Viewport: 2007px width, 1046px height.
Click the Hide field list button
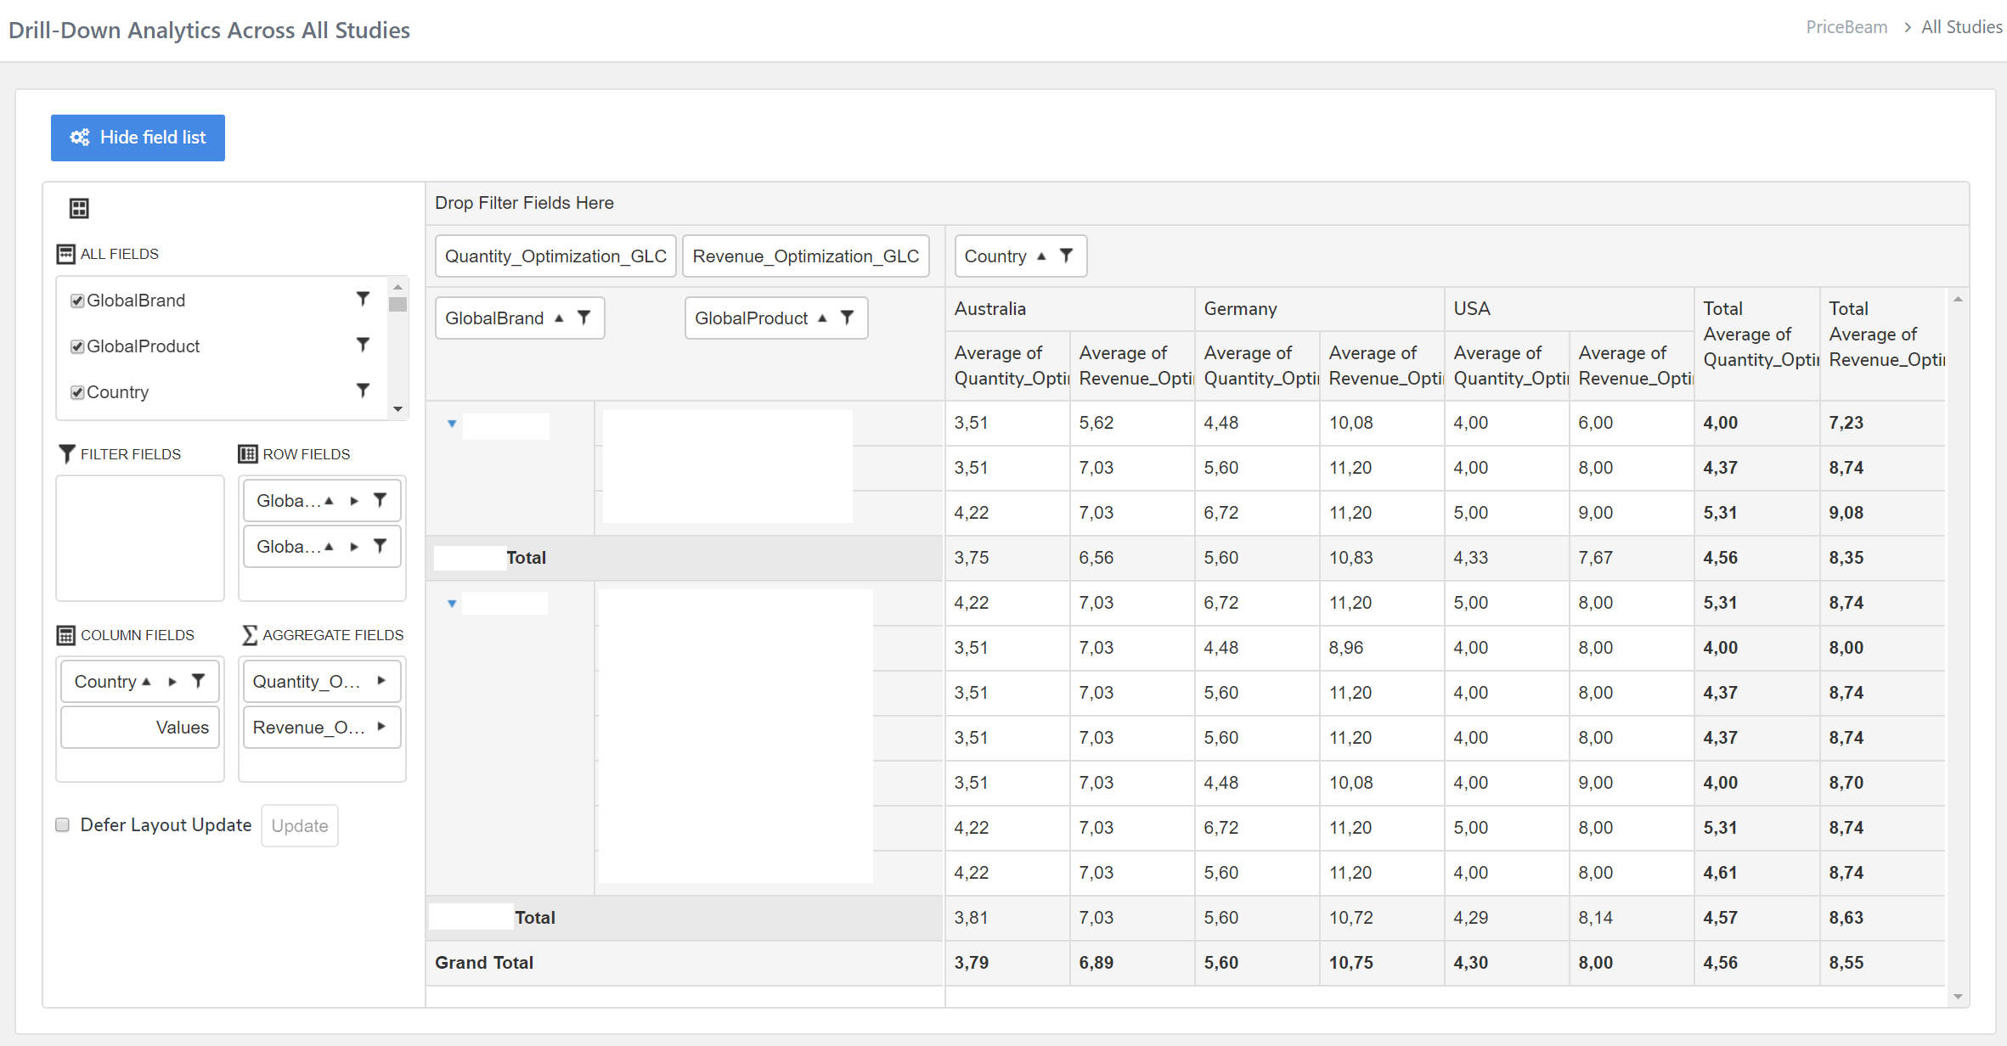click(x=138, y=138)
